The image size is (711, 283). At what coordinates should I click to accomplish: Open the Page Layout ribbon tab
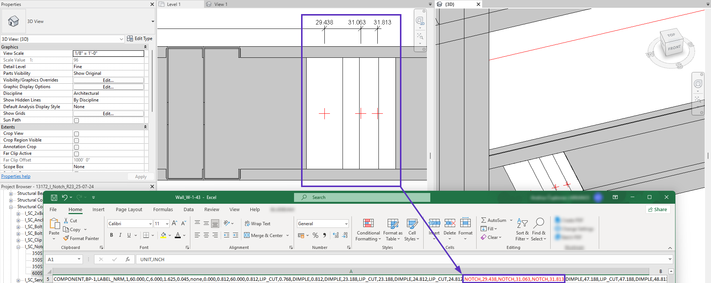pos(129,210)
